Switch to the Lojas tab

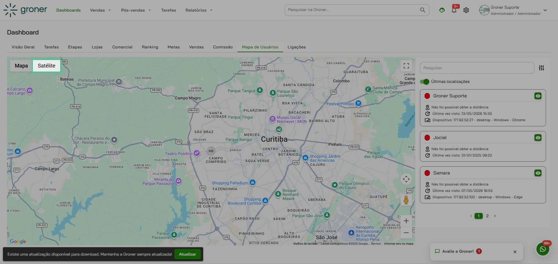point(97,47)
